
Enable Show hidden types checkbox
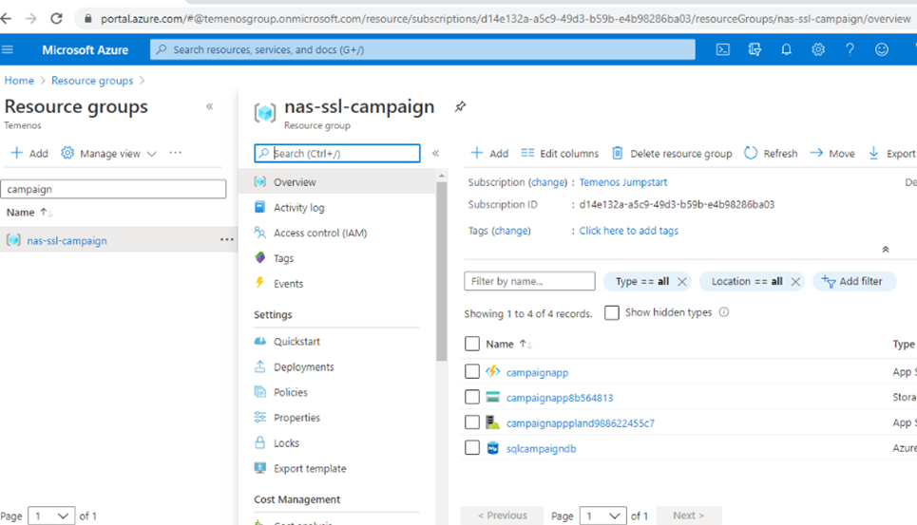[x=612, y=312]
